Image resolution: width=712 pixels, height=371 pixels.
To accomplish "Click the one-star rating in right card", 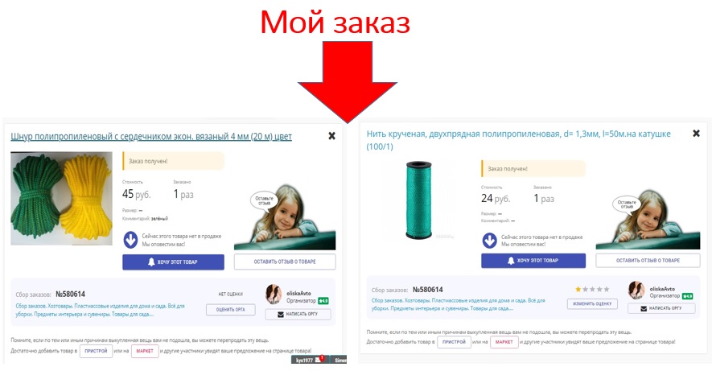I will click(592, 289).
